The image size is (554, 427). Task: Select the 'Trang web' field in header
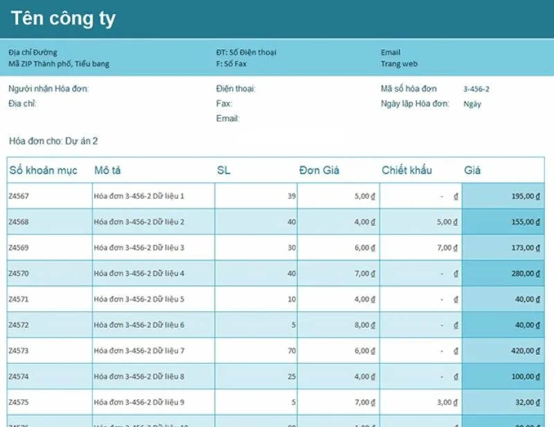click(x=396, y=64)
